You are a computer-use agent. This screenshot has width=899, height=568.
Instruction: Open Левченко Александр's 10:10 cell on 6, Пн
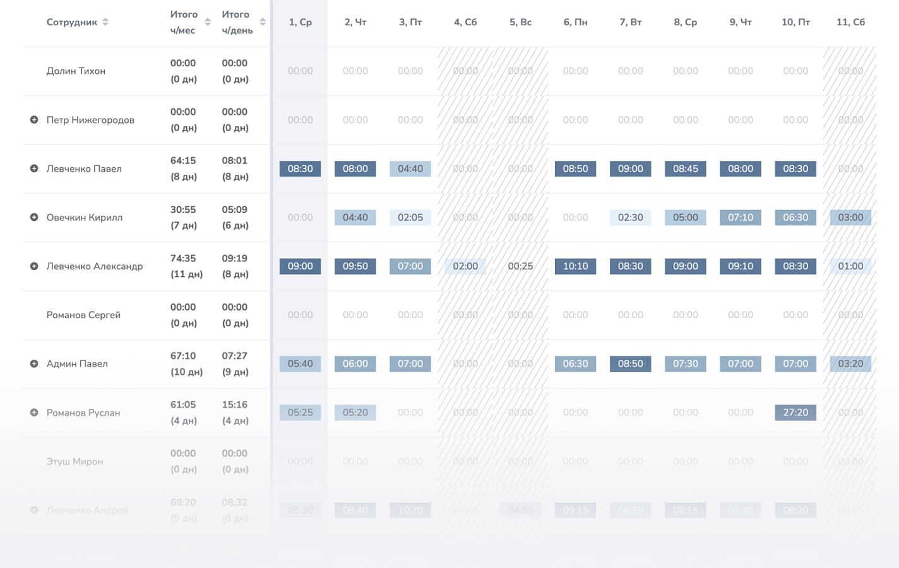[576, 266]
